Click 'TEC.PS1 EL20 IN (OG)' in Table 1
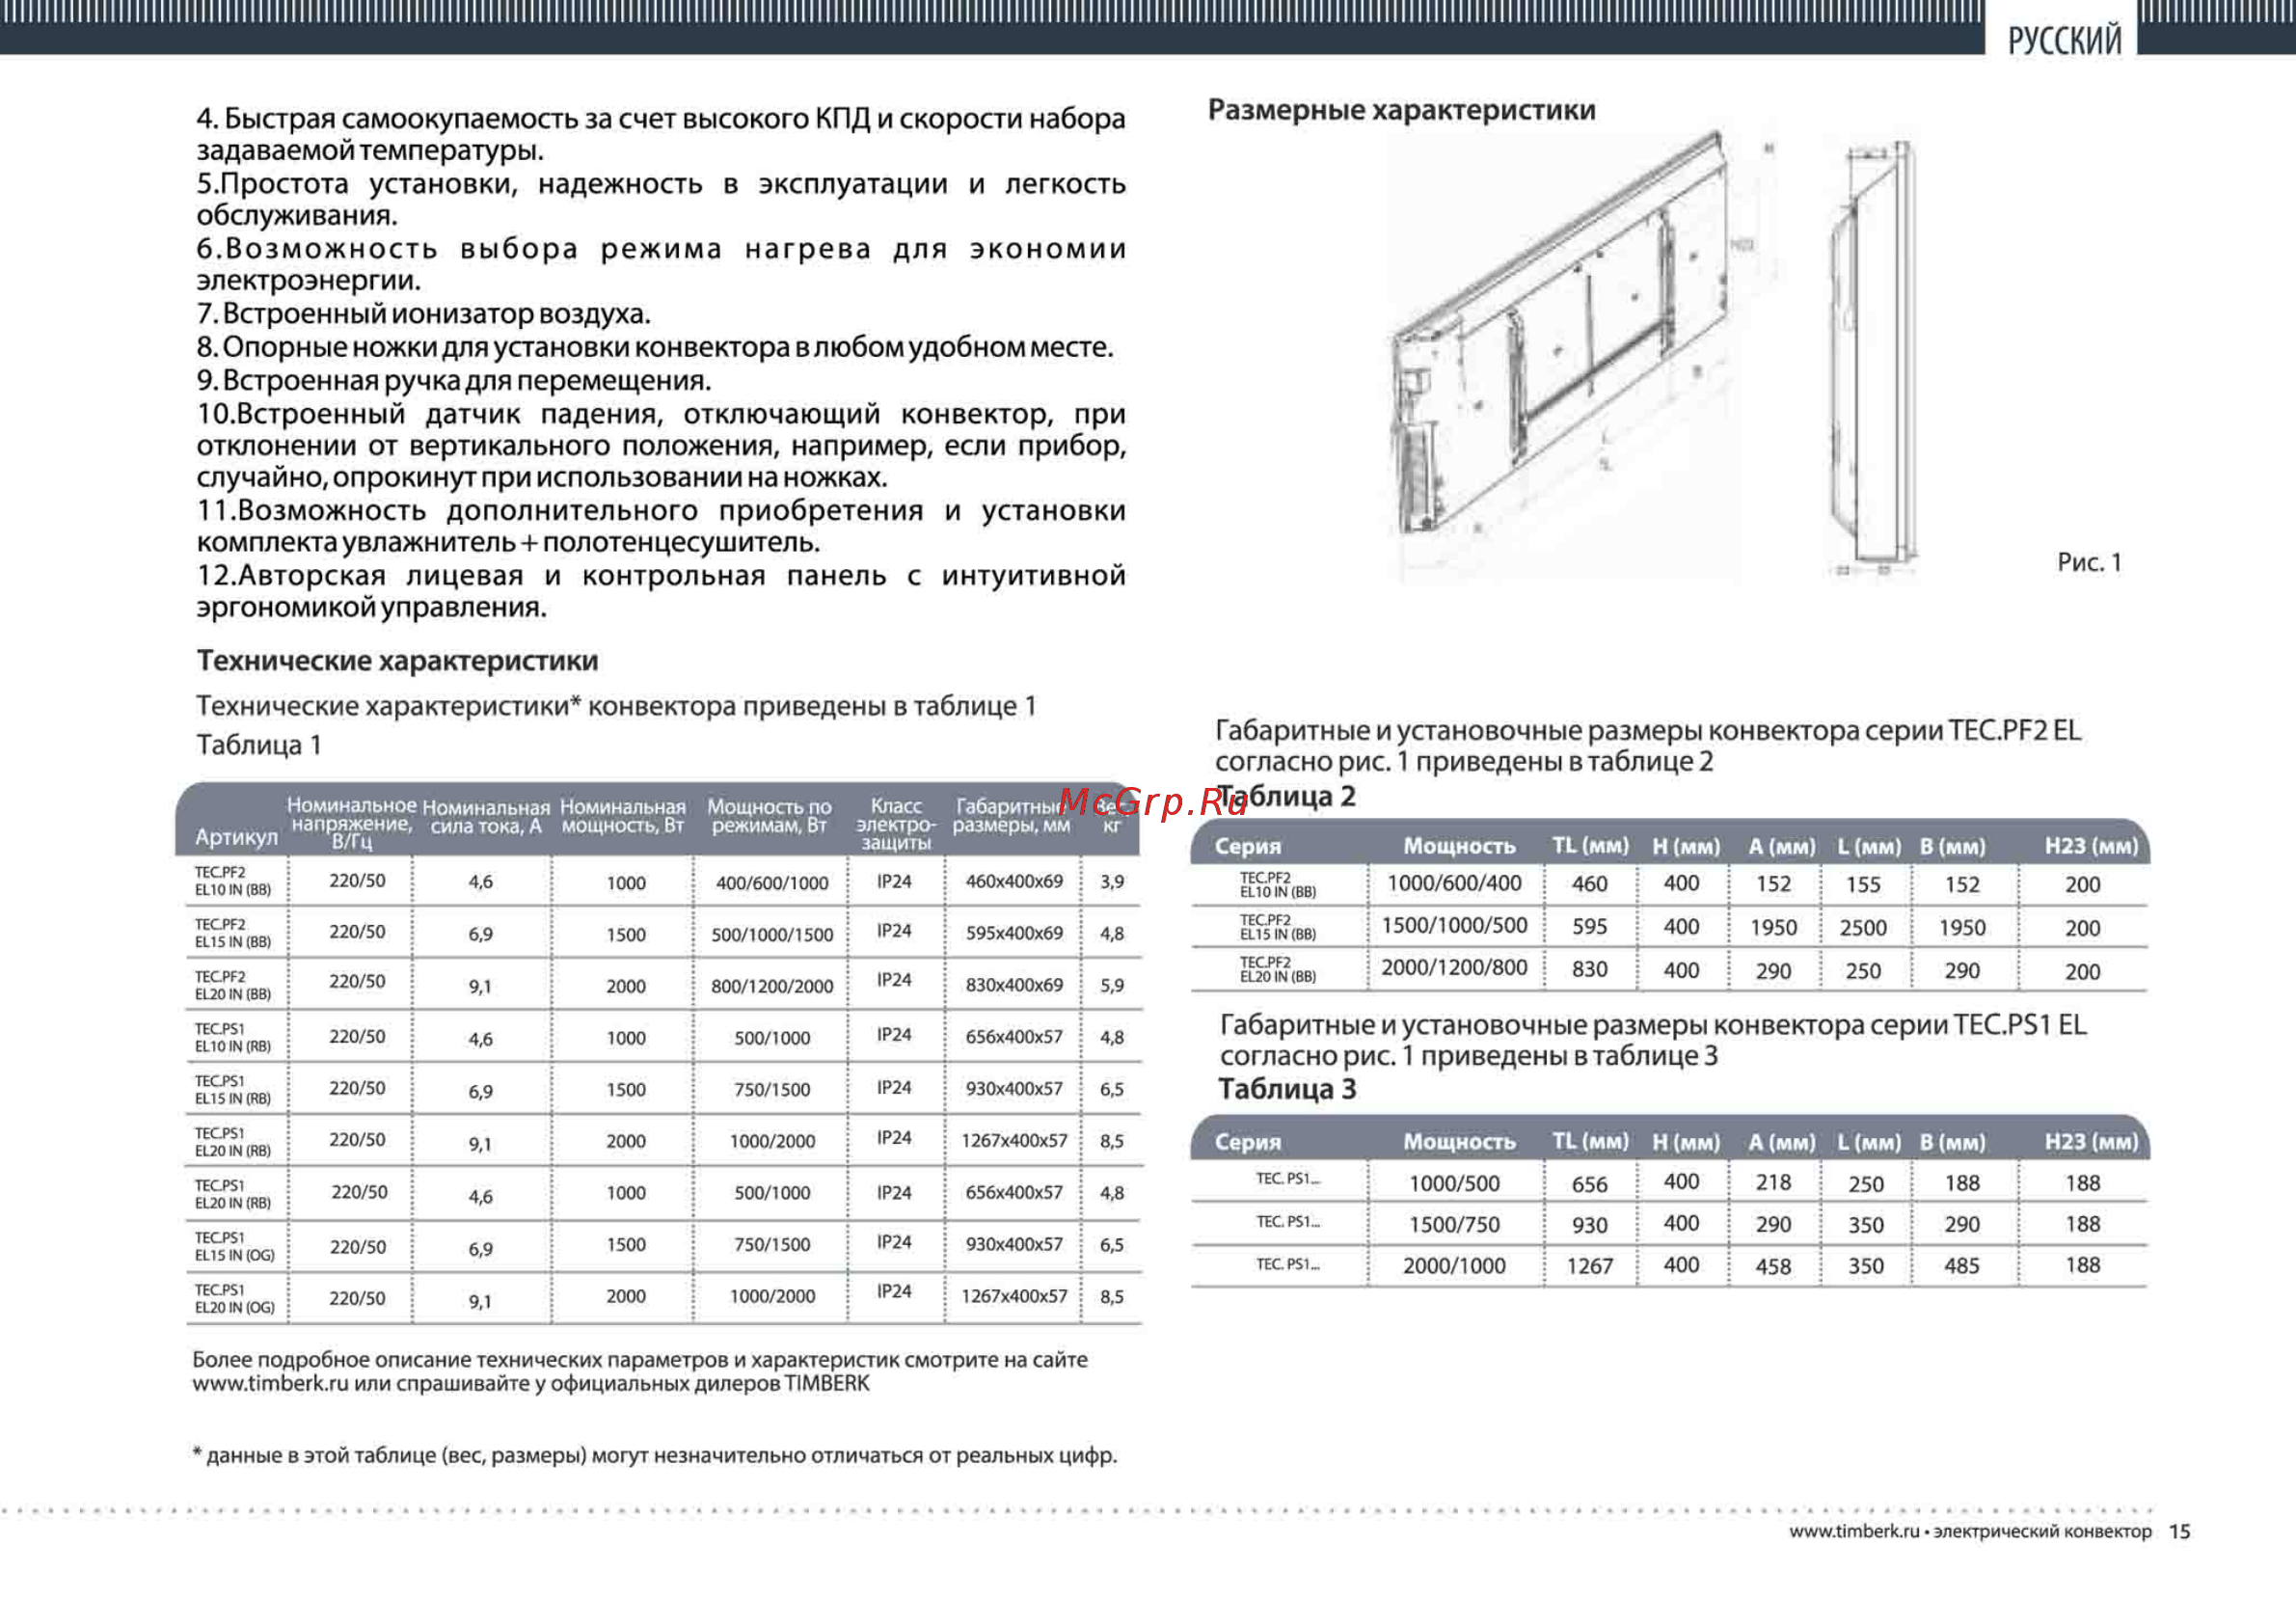Image resolution: width=2296 pixels, height=1601 pixels. coord(235,1299)
